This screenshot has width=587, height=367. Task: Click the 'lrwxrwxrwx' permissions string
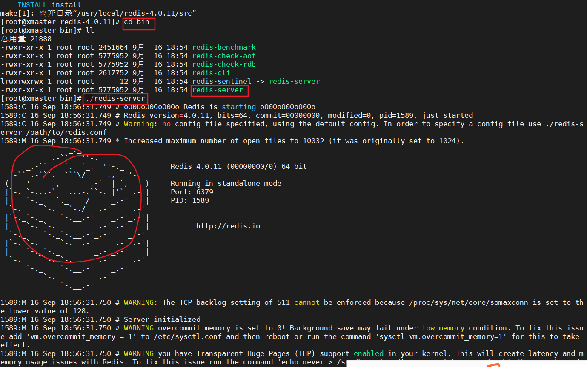pos(22,81)
